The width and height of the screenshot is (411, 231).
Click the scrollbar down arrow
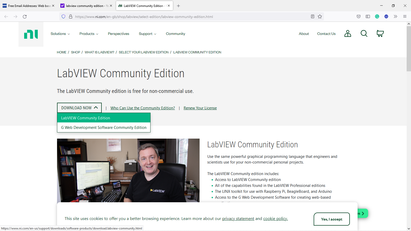point(409,229)
